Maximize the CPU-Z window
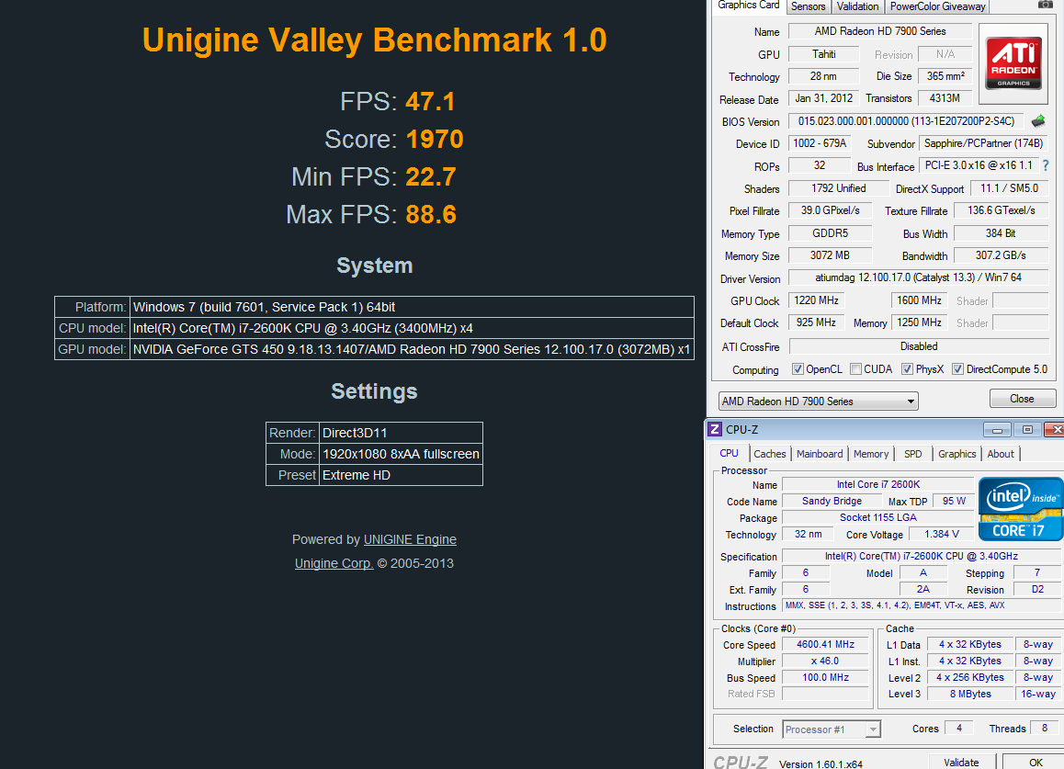 click(1026, 429)
